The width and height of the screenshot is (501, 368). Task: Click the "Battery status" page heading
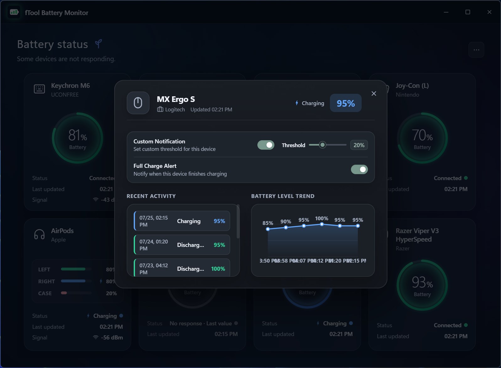tap(52, 44)
